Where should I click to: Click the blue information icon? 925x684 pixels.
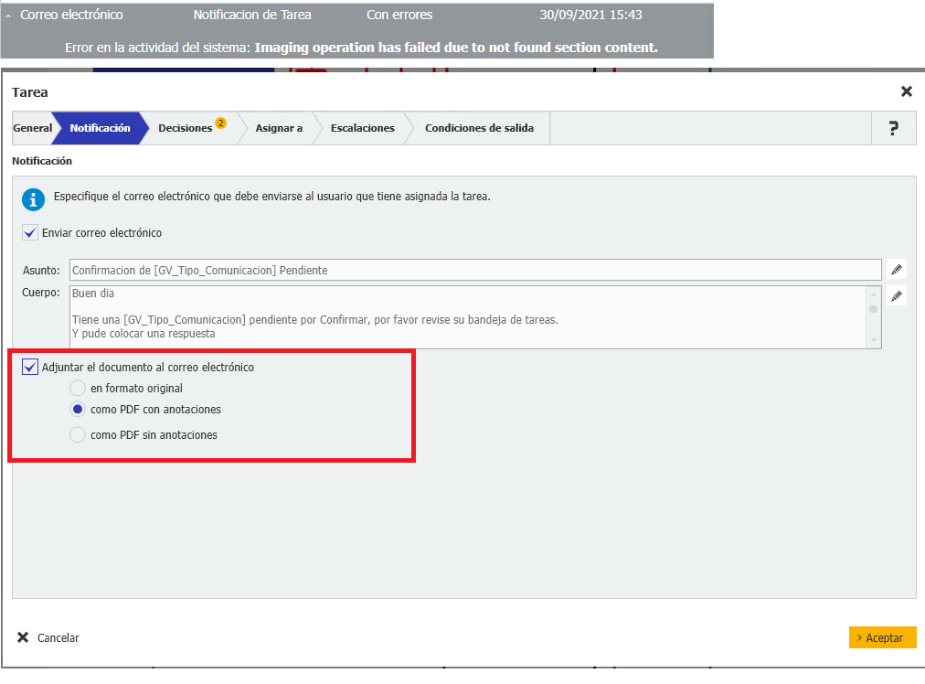click(x=34, y=200)
